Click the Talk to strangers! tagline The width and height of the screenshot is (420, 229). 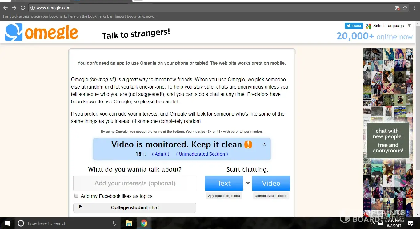click(136, 34)
